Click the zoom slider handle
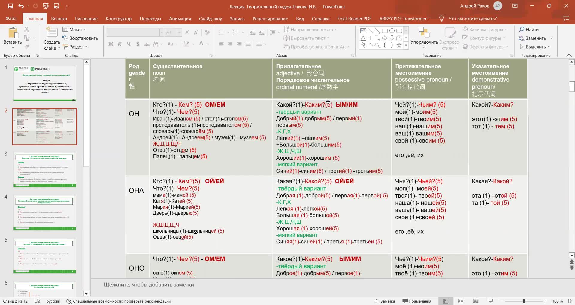575x305 pixels. click(x=524, y=301)
